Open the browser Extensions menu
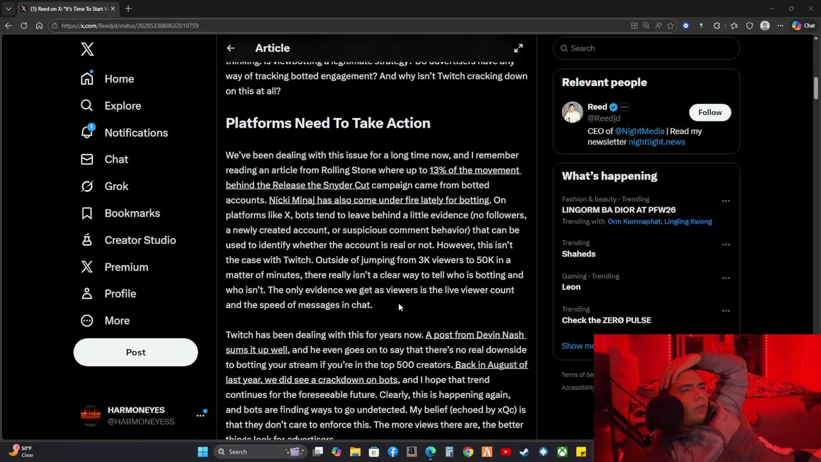Screen dimensions: 821x462 (x=716, y=26)
